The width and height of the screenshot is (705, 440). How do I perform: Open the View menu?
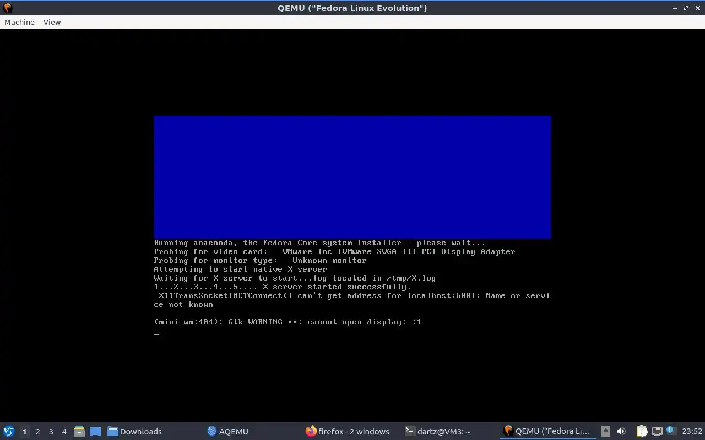52,22
